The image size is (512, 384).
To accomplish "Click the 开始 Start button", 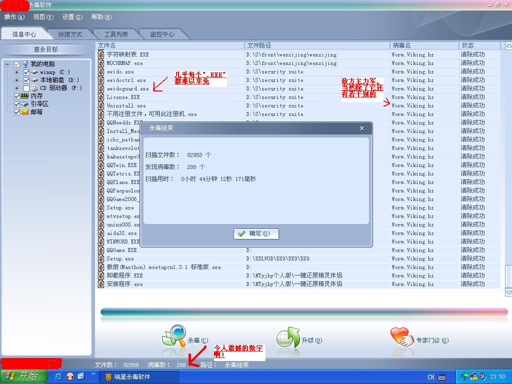I will point(23,376).
